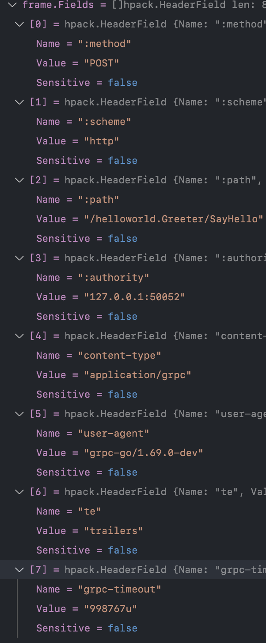Select the Value = "POST" row
Screen dimensions: 266x643
[x=133, y=63]
